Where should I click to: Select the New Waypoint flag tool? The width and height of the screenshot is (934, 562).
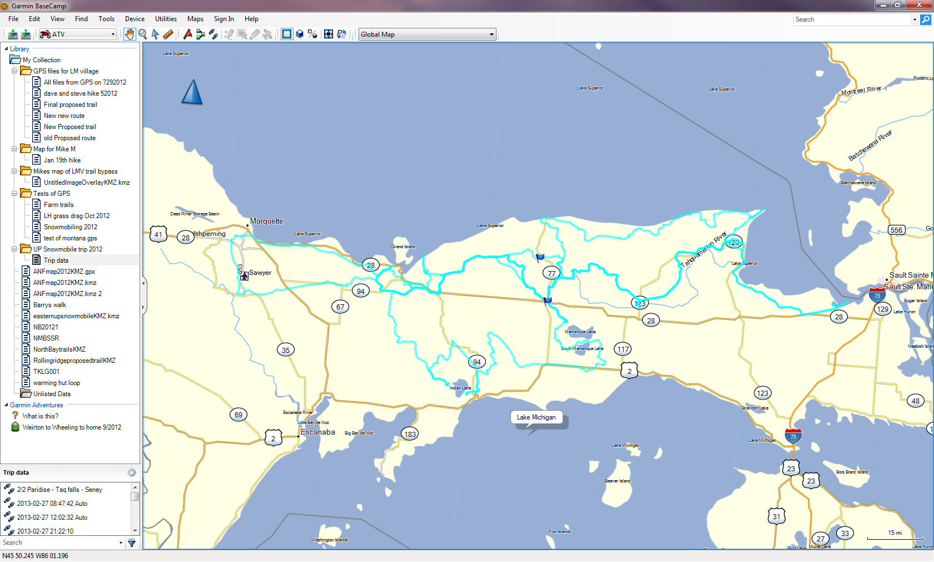tap(188, 34)
